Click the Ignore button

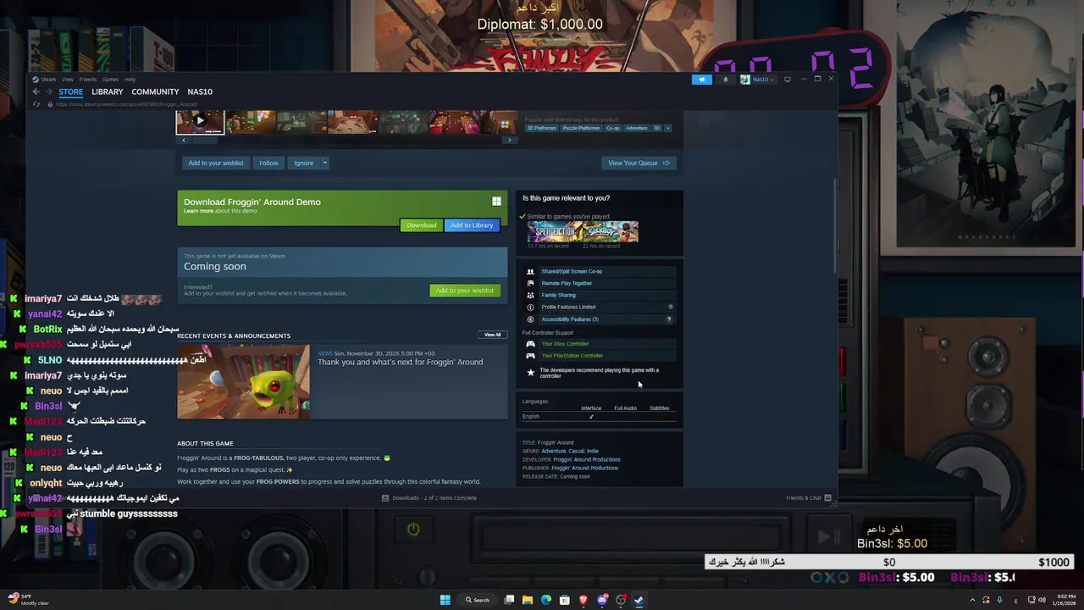coord(303,164)
